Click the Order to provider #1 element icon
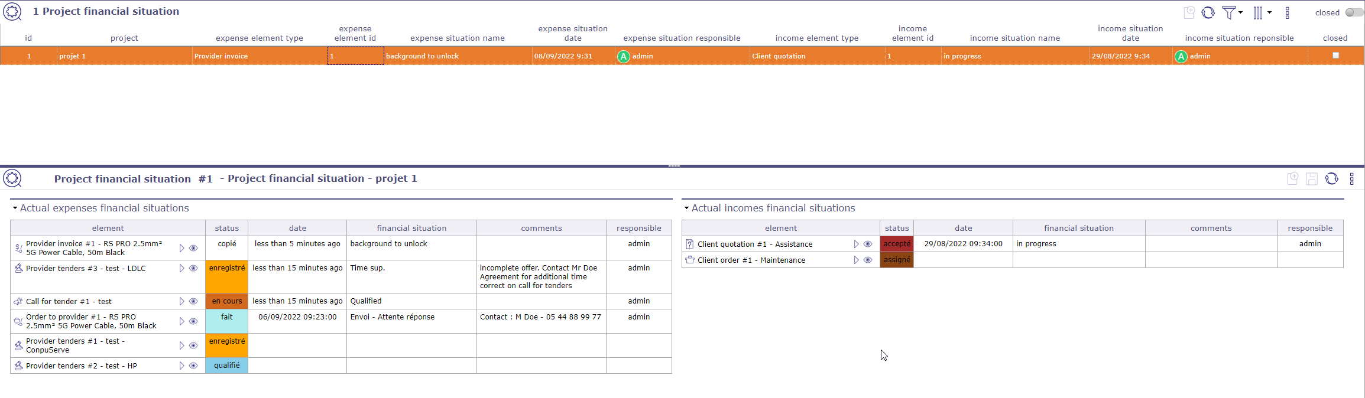This screenshot has height=398, width=1365. point(18,321)
